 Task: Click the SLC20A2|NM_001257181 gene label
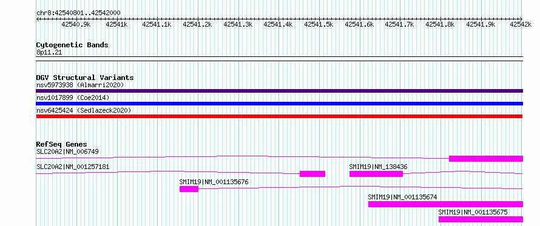pos(73,167)
